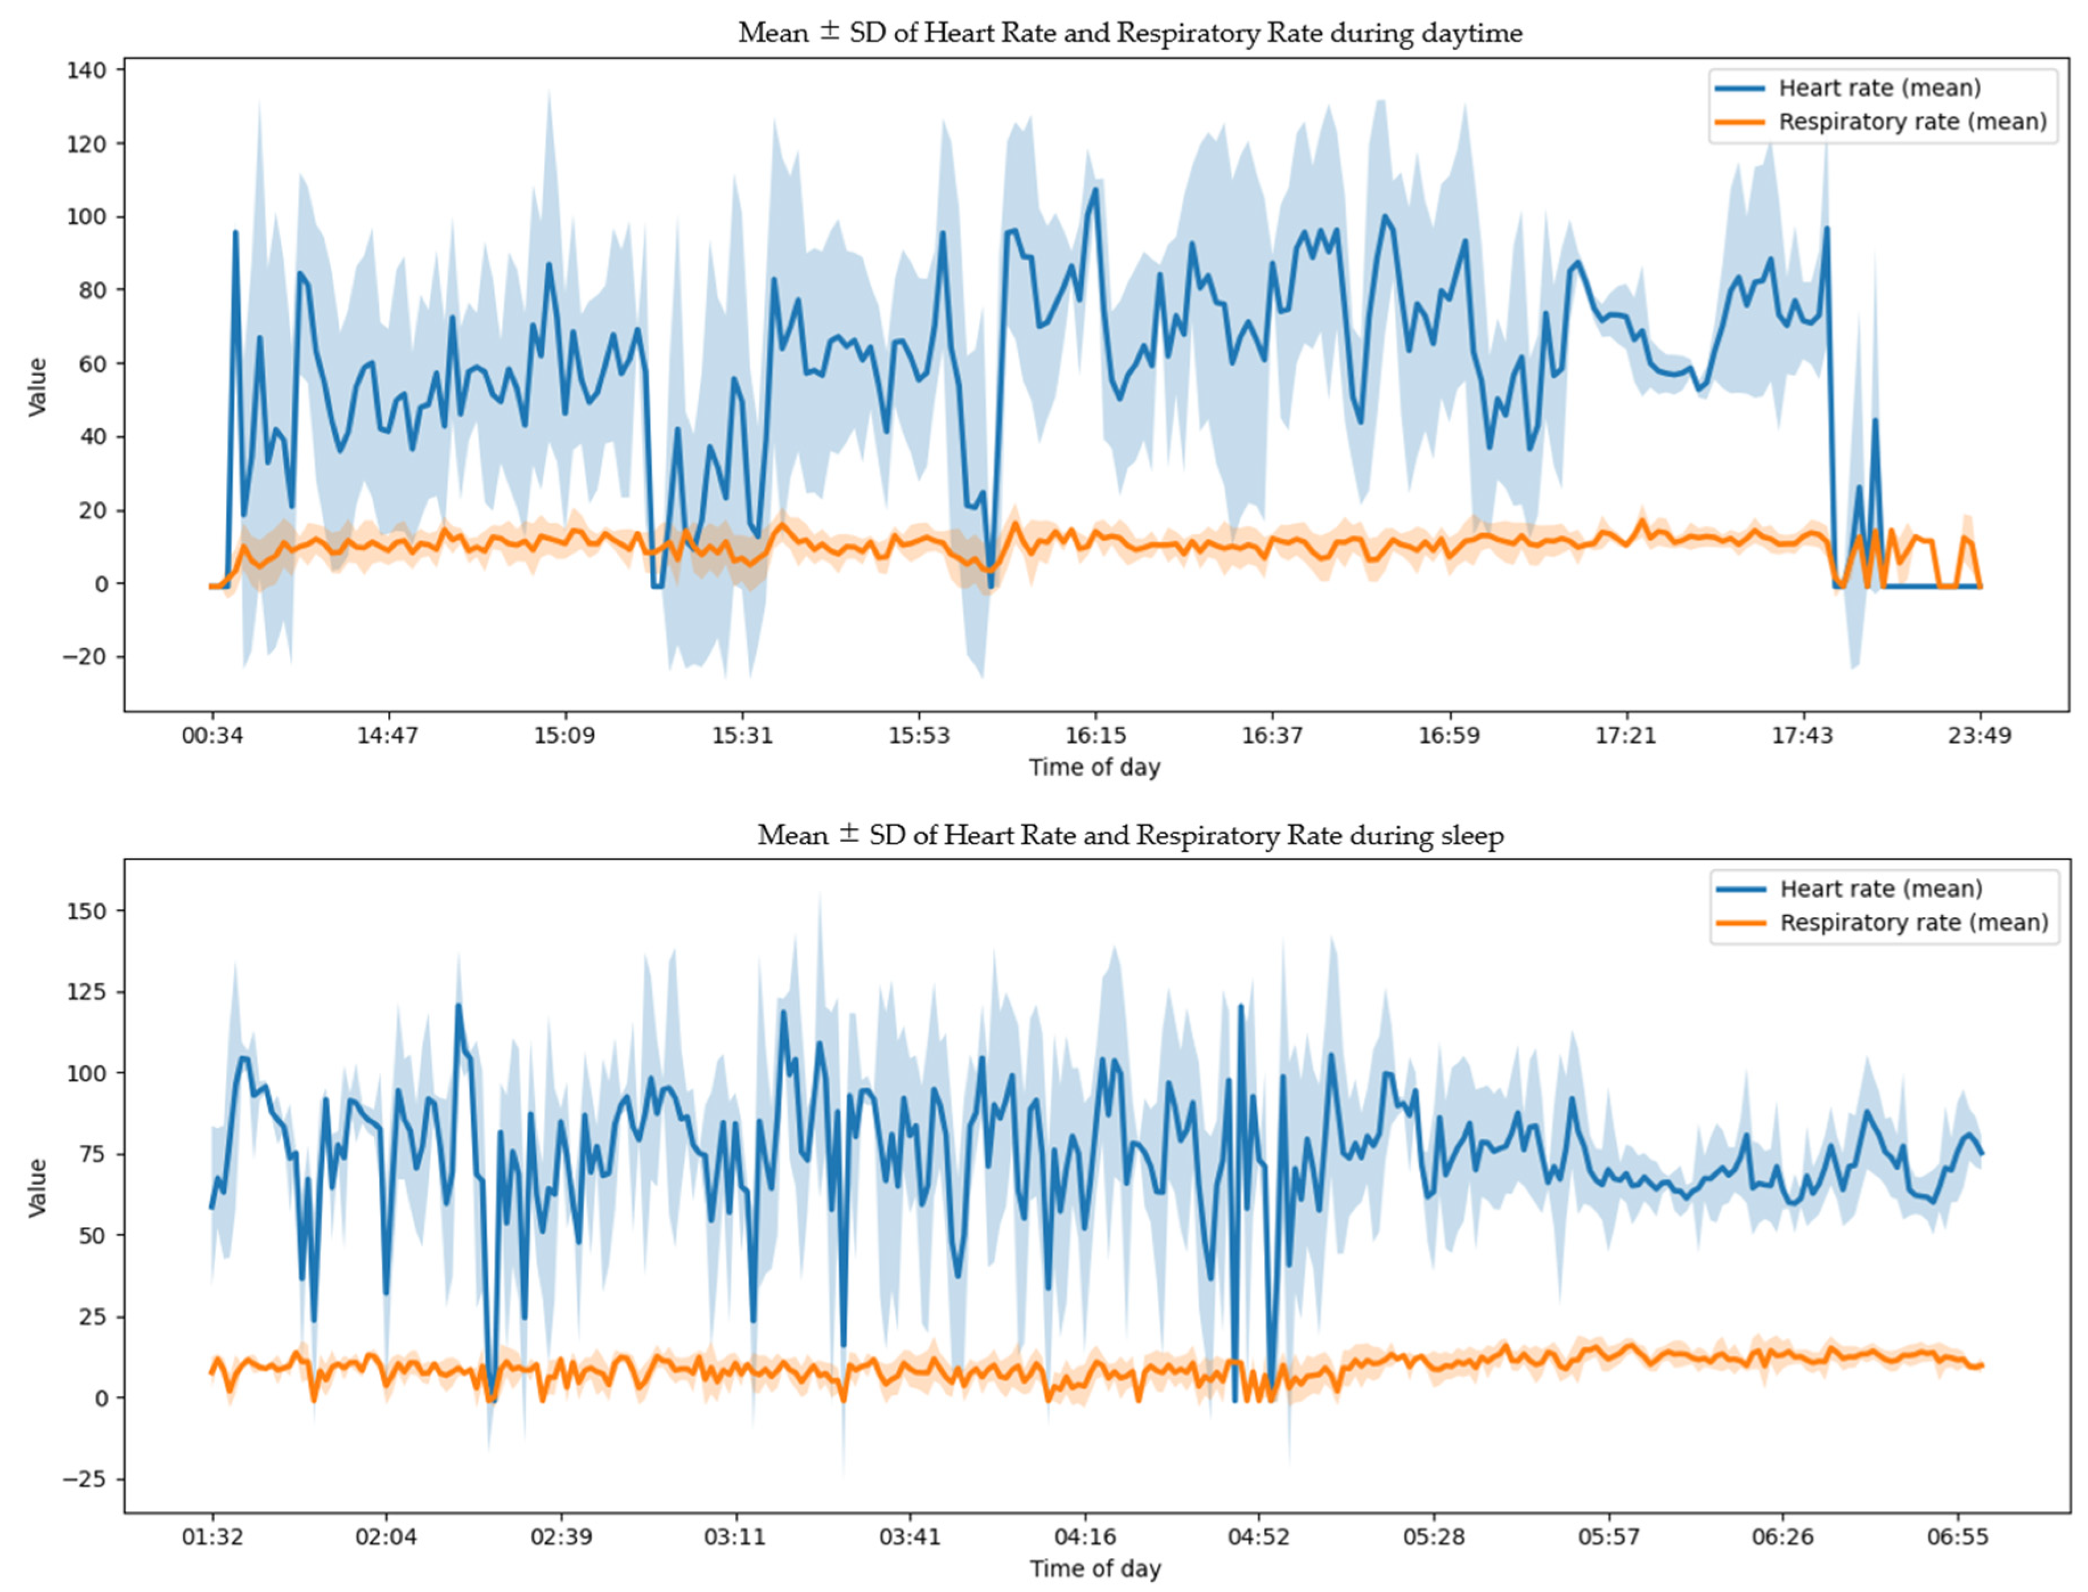The height and width of the screenshot is (1592, 2088).
Task: Click the sleep chart's blue Heart rate legend line
Action: (1741, 889)
